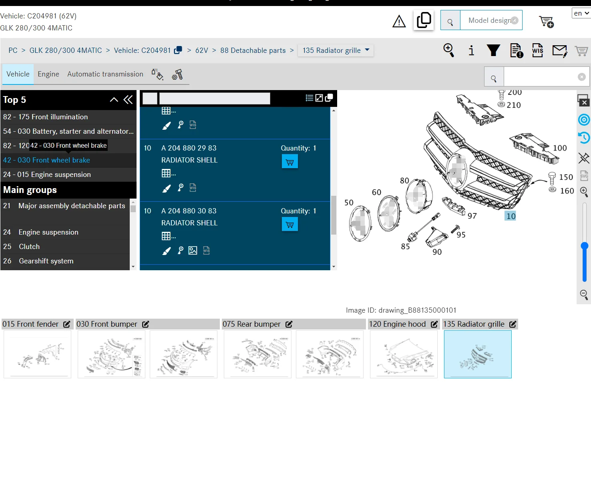The height and width of the screenshot is (484, 591).
Task: Select 54 - 030 Battery, starter and alternator
Action: tap(68, 131)
